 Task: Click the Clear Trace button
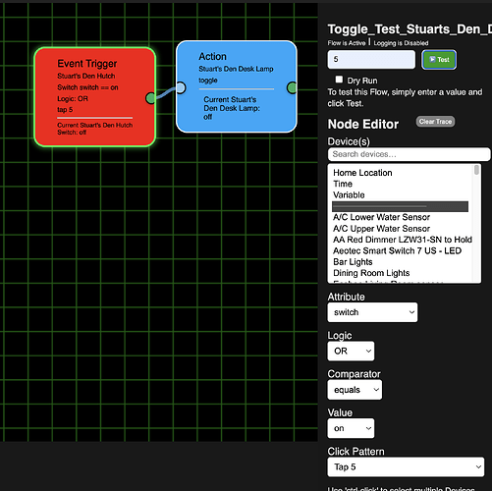pos(435,122)
